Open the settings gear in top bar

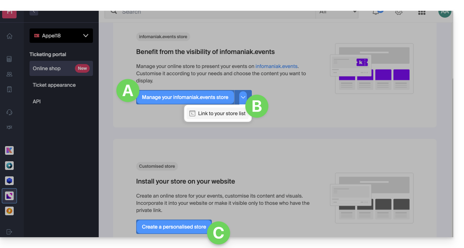(x=398, y=13)
